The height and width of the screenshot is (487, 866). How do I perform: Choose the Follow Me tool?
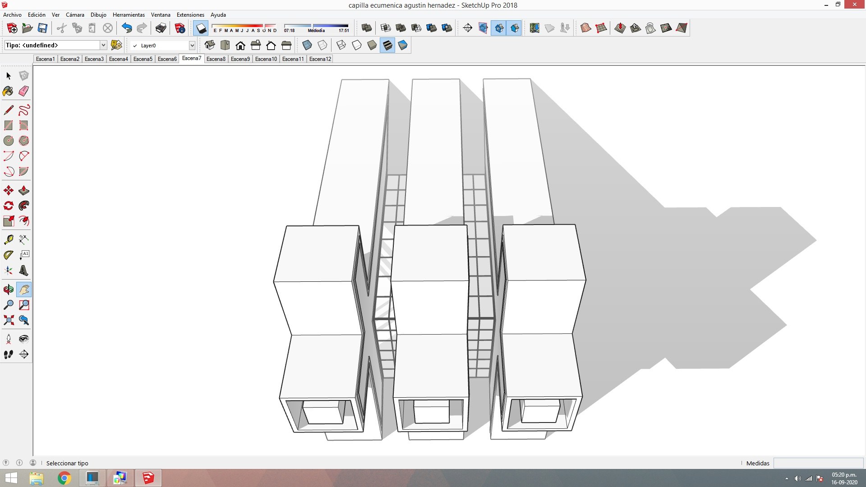(x=24, y=206)
